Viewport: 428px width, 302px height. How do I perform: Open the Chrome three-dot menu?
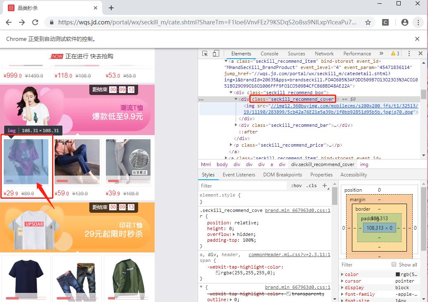tap(418, 22)
